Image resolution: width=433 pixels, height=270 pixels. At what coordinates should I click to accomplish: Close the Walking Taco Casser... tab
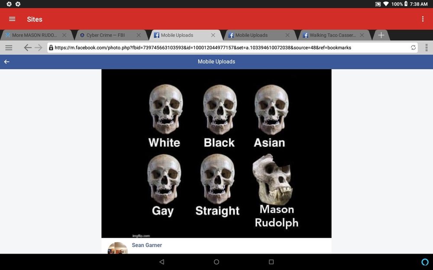[362, 35]
